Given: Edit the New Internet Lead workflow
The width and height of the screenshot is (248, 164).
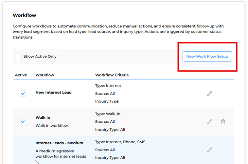Looking at the screenshot, I should (x=210, y=93).
